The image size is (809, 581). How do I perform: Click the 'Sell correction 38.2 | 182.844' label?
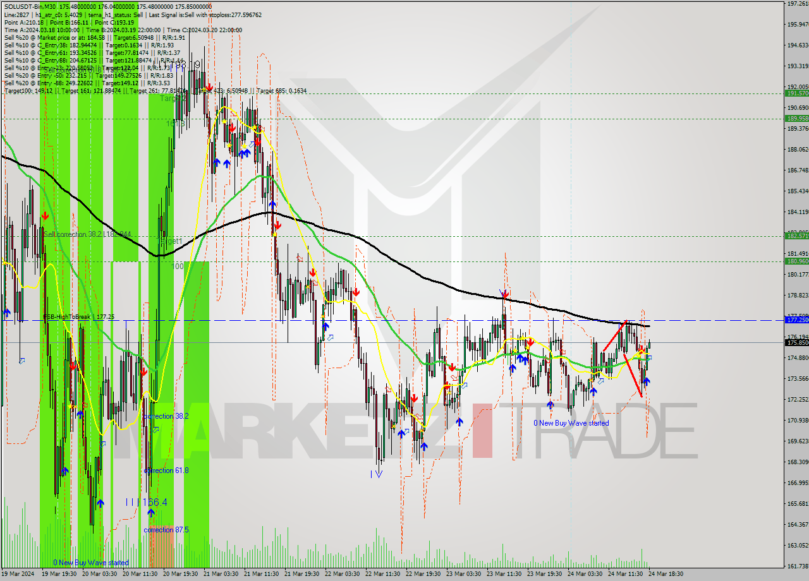87,234
